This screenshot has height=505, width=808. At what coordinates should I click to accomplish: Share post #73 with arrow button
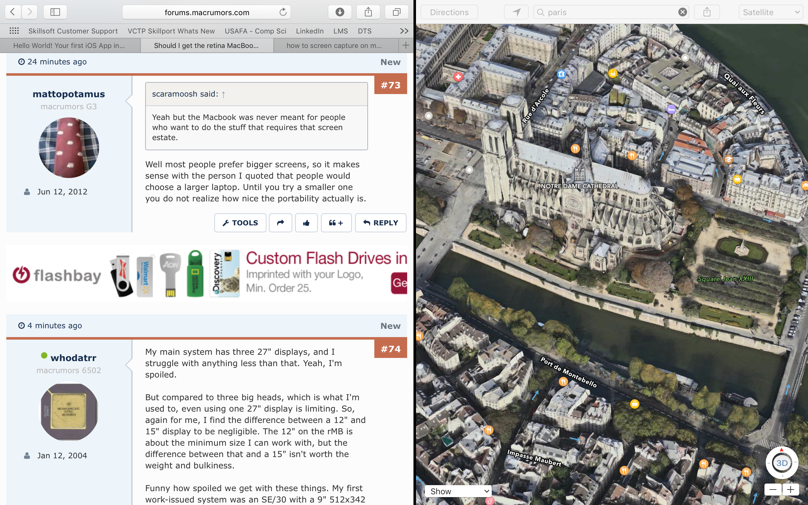tap(281, 223)
